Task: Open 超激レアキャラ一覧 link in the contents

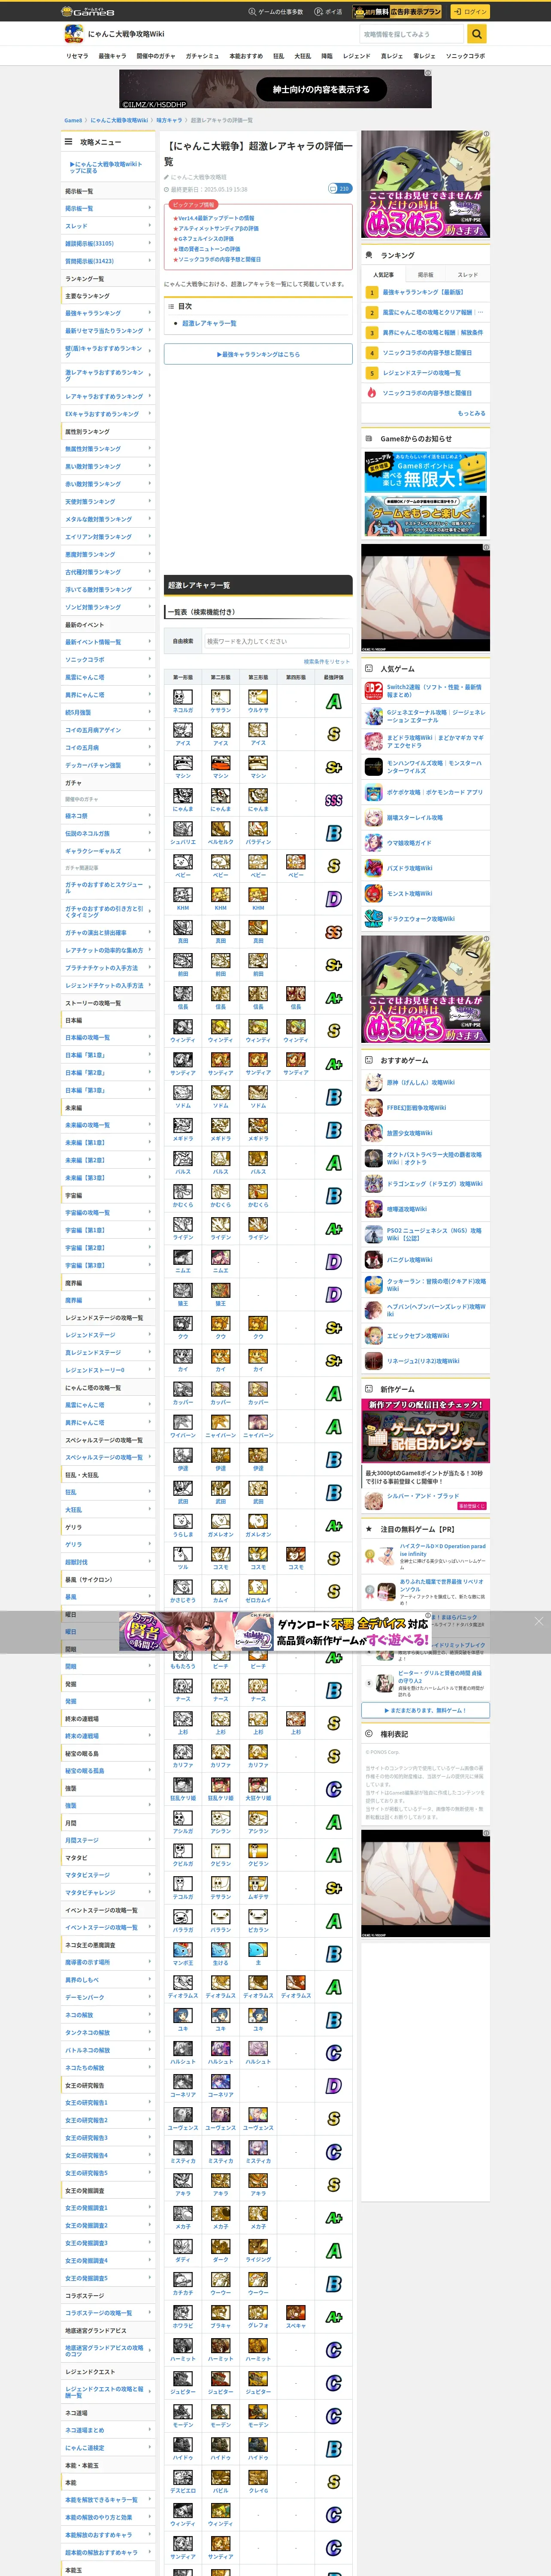Action: (x=209, y=323)
